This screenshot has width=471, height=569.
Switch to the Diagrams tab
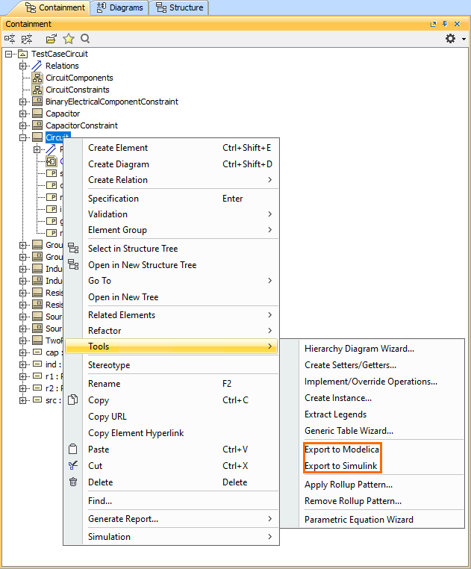tap(119, 7)
